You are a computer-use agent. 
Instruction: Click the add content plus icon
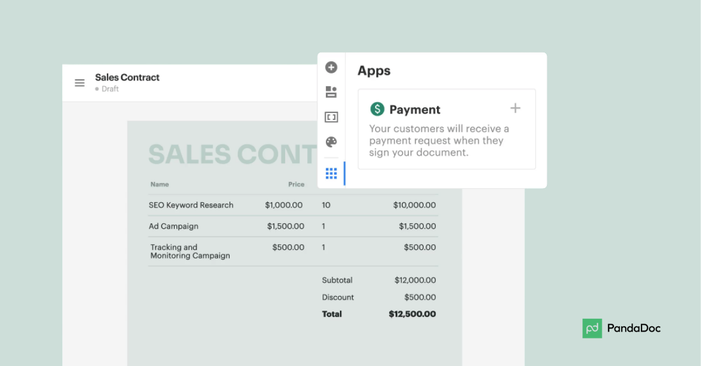click(331, 68)
